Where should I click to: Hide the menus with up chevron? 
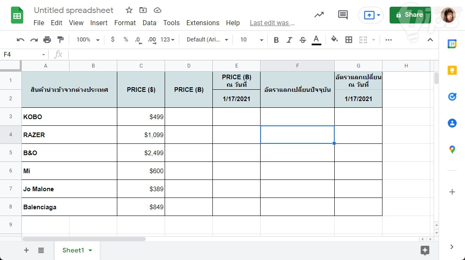[430, 40]
